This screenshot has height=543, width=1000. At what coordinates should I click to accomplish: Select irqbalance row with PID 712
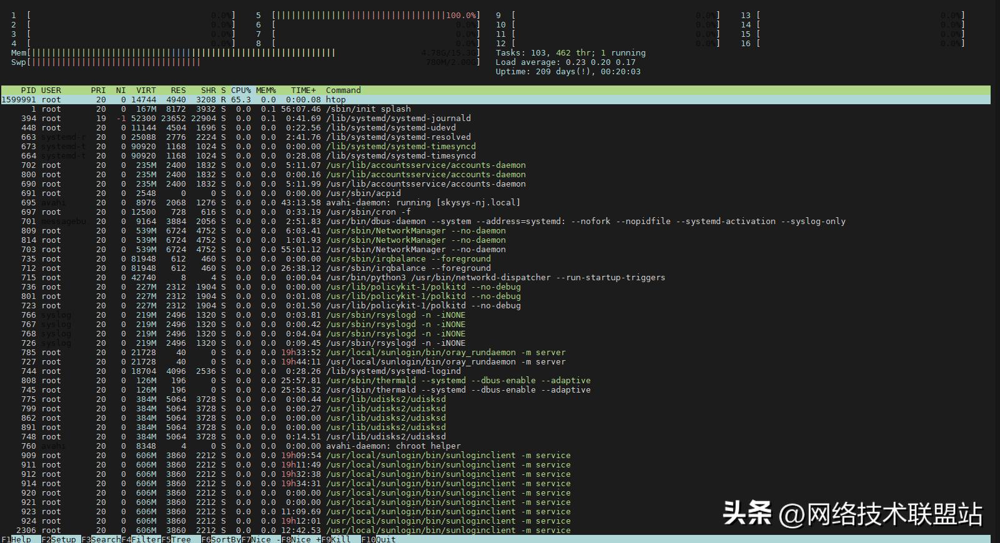pyautogui.click(x=496, y=268)
